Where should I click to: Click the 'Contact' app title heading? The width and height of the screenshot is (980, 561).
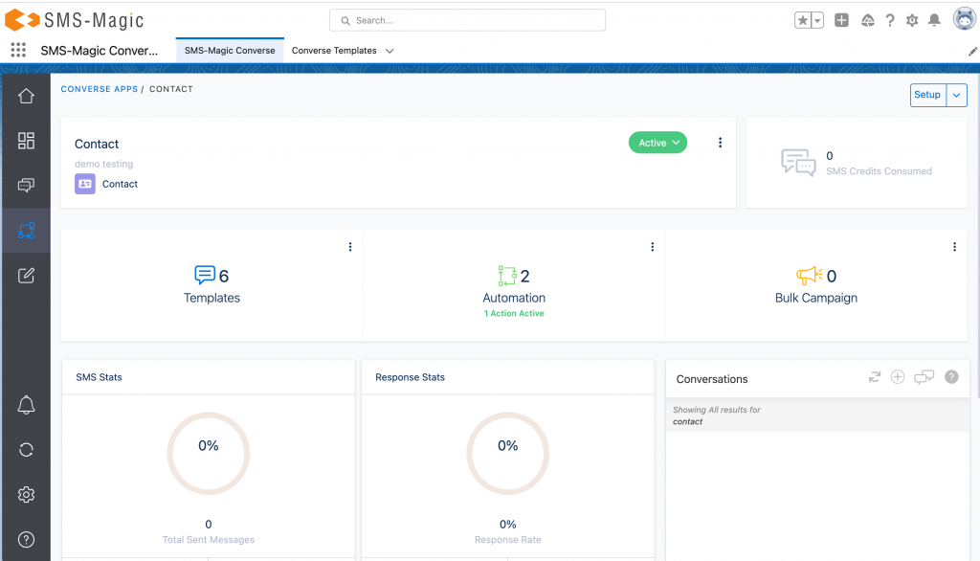(97, 144)
